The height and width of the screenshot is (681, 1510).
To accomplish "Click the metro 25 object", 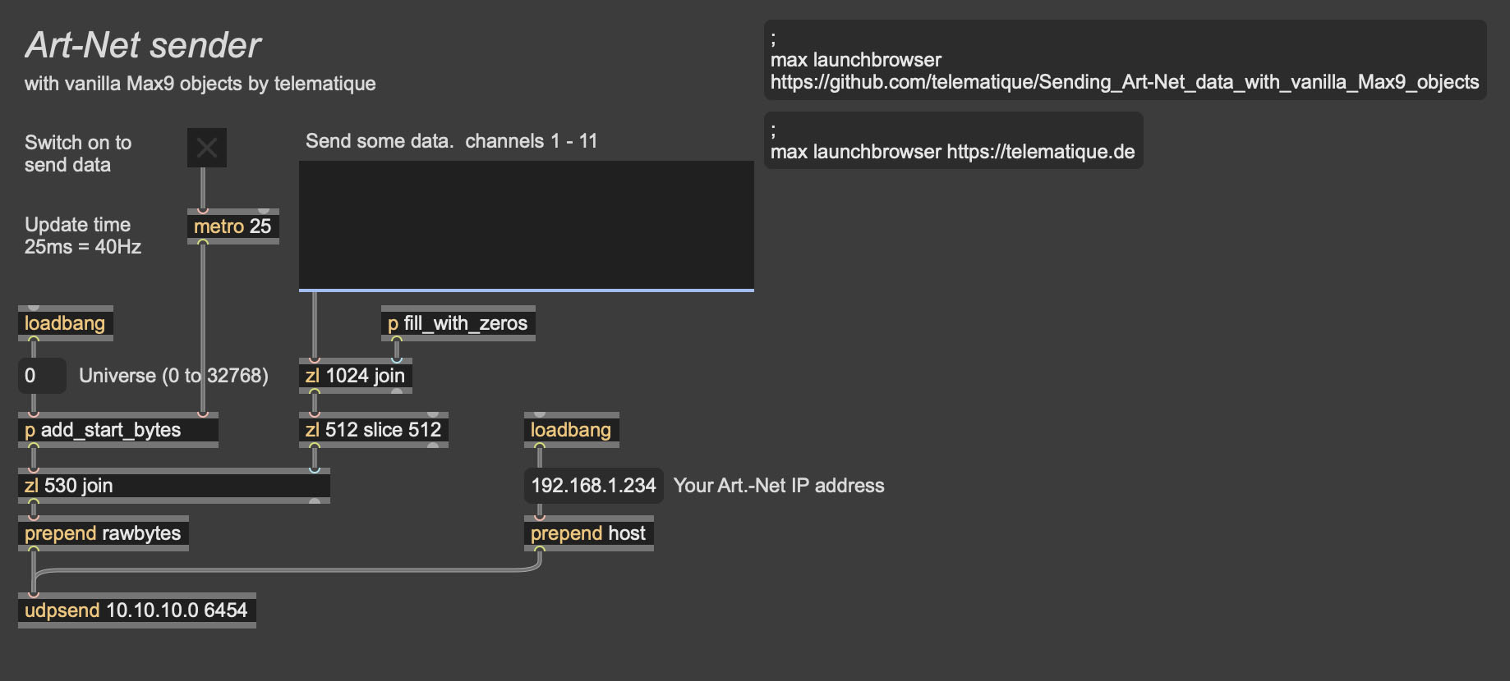I will tap(232, 226).
